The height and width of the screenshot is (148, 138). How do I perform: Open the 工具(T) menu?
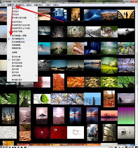(x=48, y=5)
